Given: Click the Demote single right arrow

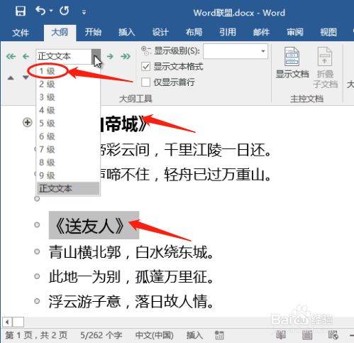Looking at the screenshot, I should coord(110,56).
